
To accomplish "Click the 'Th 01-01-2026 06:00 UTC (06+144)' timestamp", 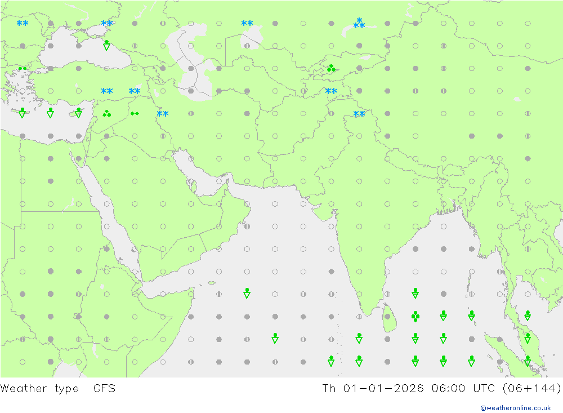I will click(x=441, y=389).
